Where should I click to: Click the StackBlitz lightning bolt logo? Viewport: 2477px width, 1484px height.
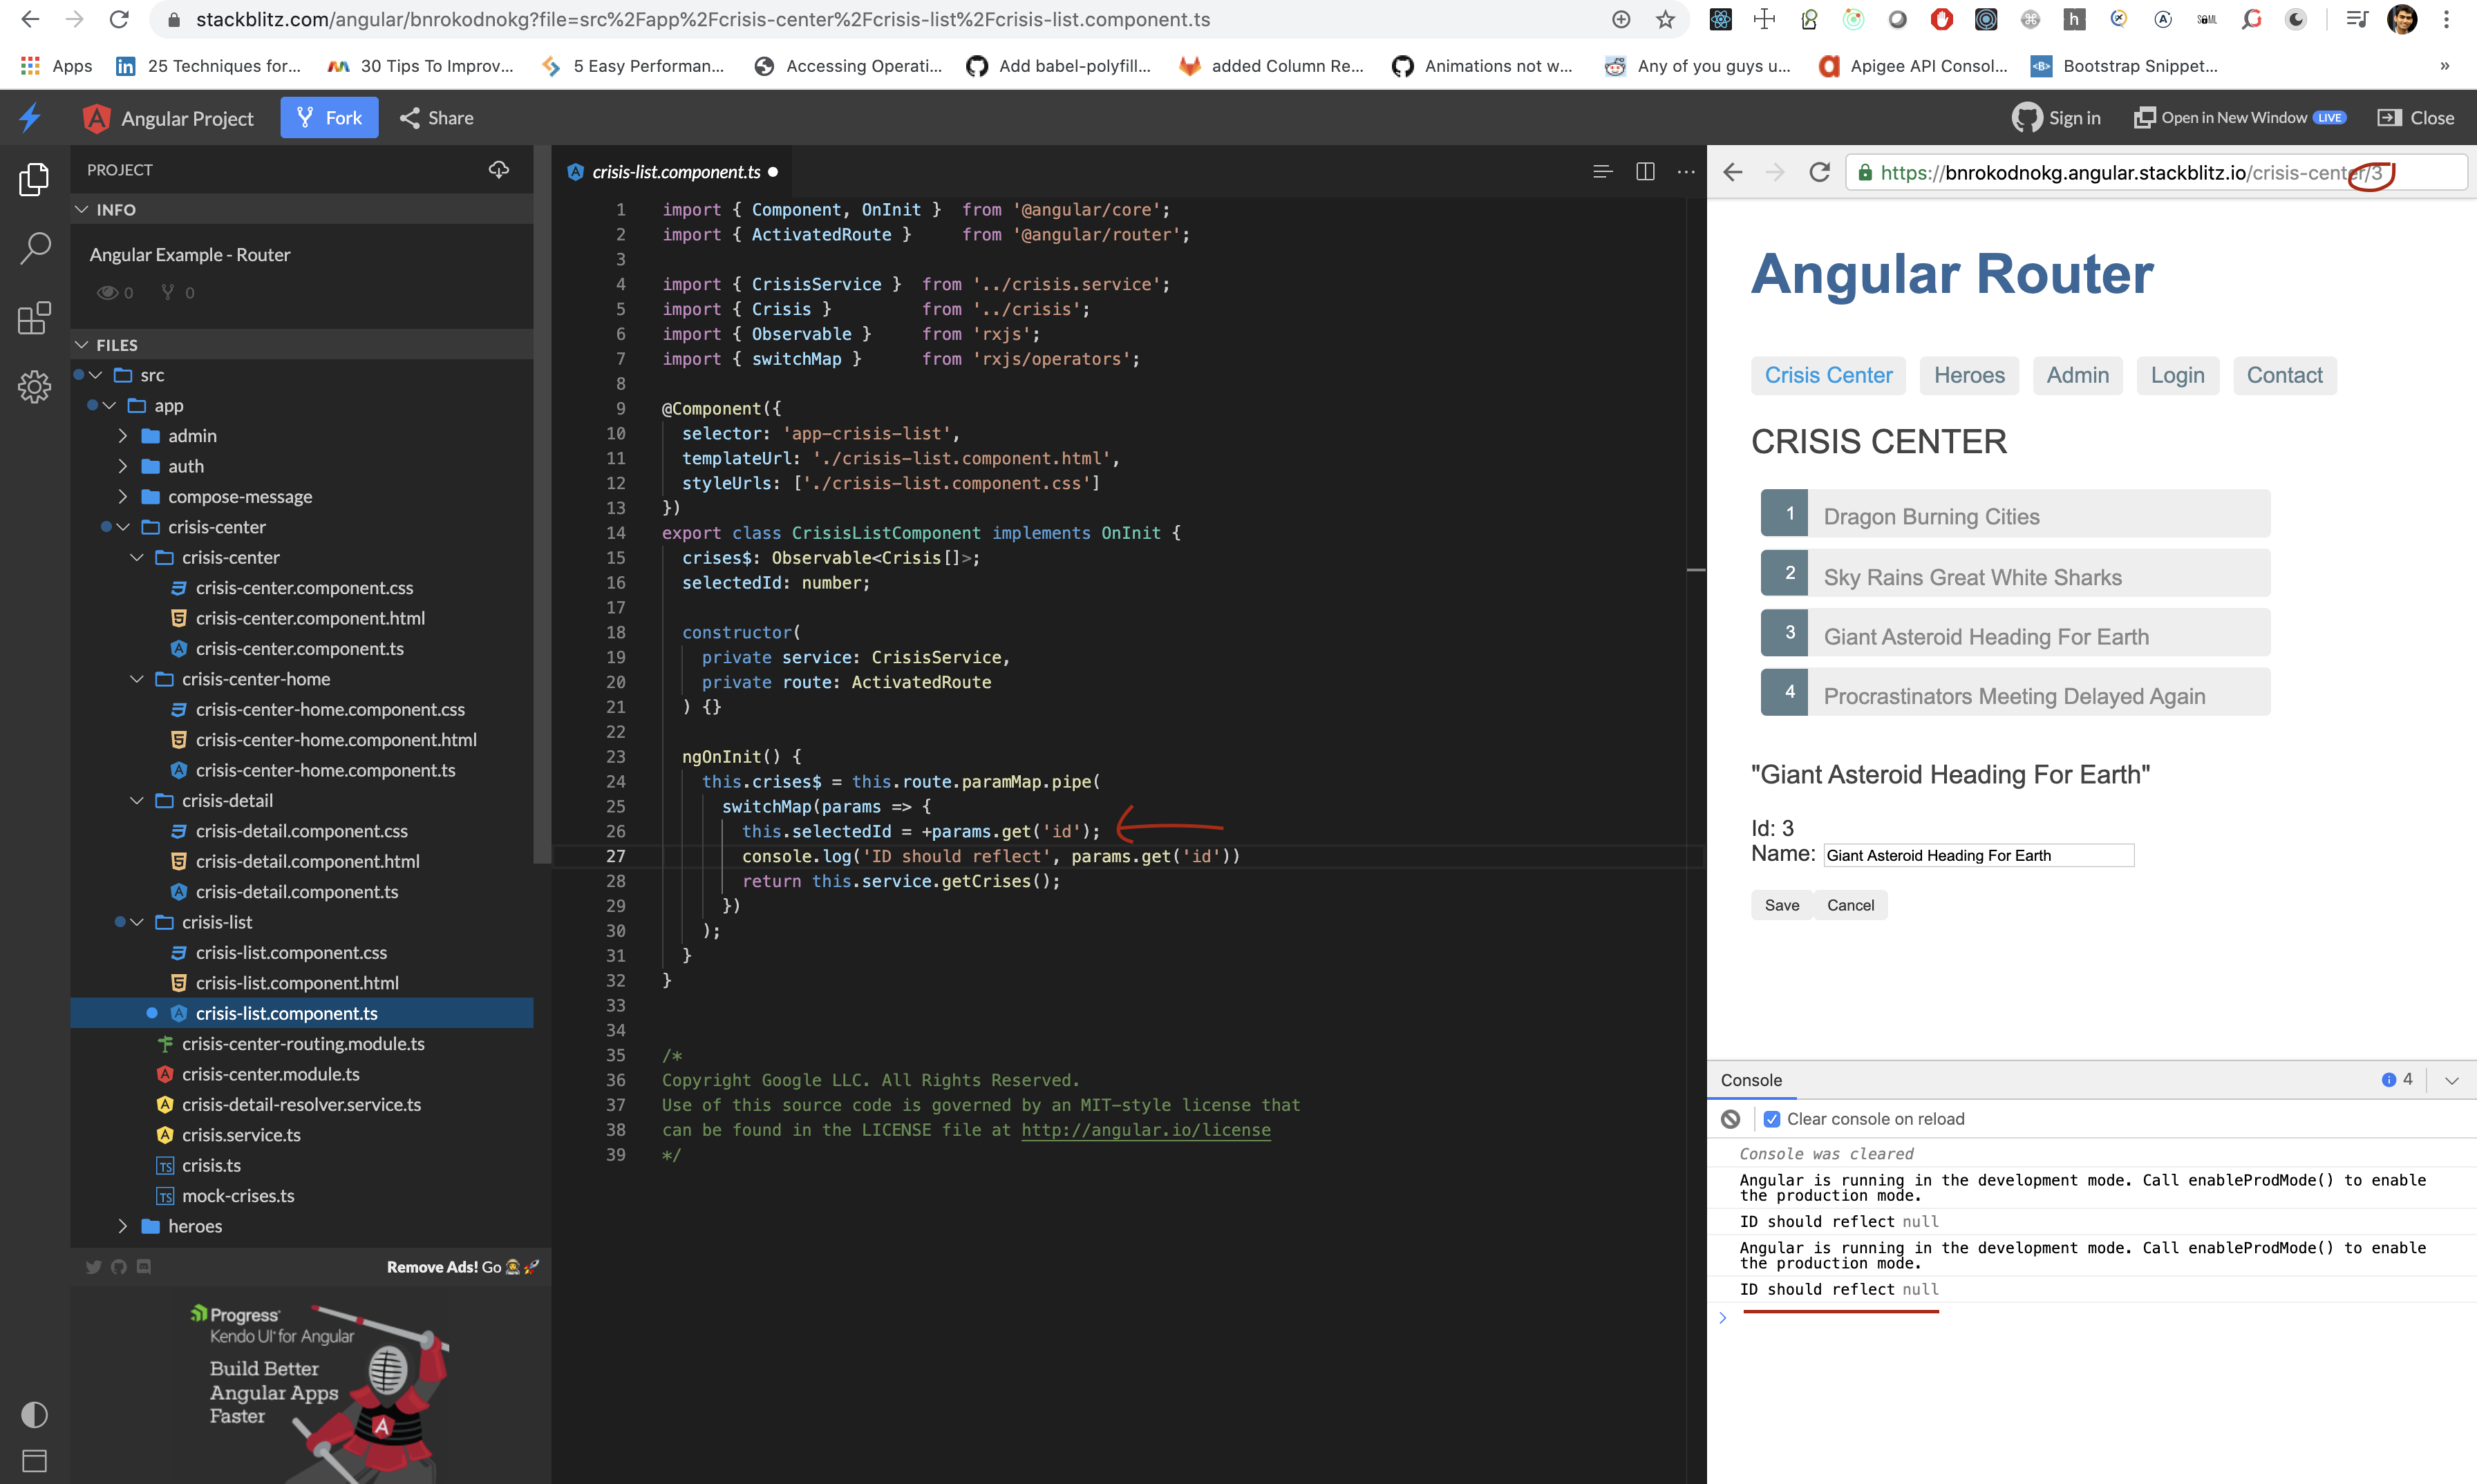[x=30, y=117]
